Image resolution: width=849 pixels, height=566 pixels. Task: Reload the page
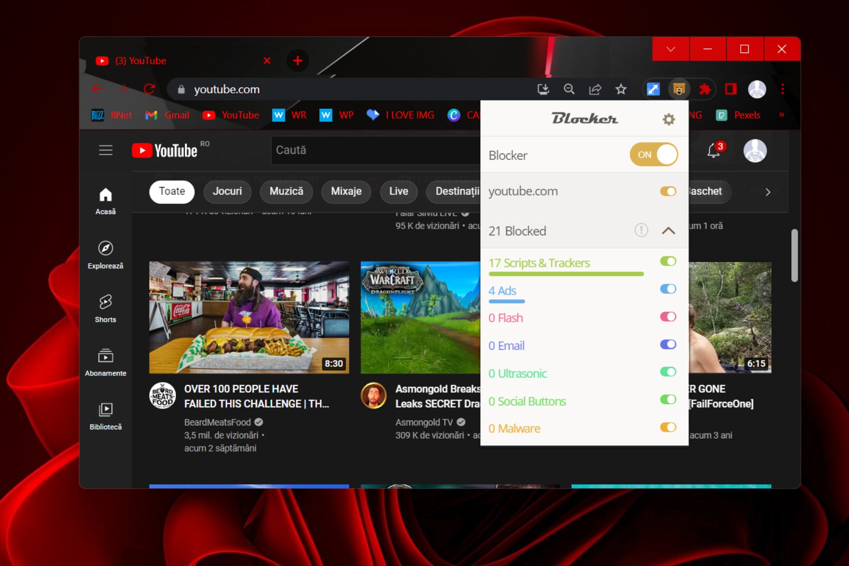pos(149,89)
